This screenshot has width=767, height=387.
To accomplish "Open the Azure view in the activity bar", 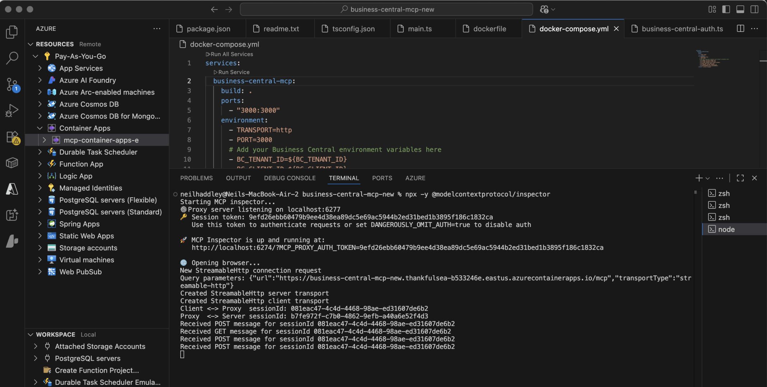I will click(12, 189).
